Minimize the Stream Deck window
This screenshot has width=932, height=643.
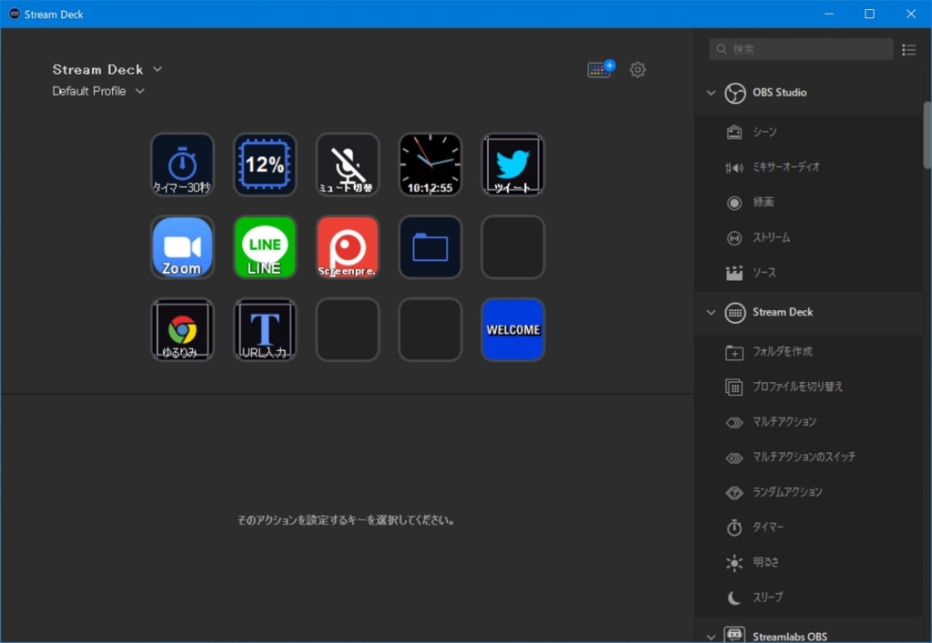coord(829,14)
